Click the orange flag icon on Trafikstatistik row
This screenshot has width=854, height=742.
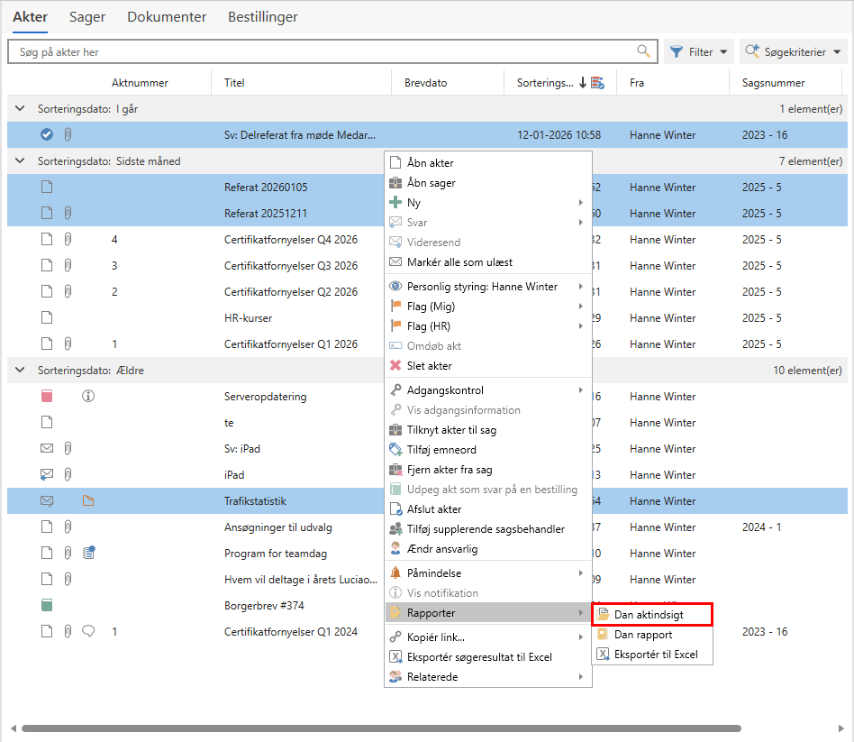click(x=88, y=500)
